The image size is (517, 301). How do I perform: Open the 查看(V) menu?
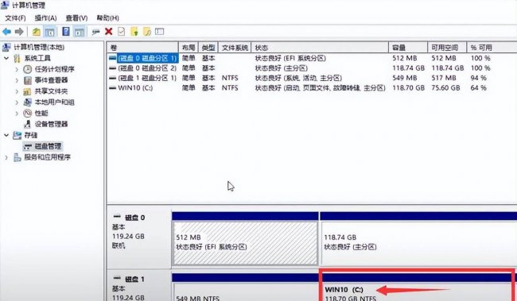76,18
